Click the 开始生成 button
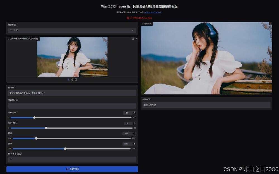 72,169
